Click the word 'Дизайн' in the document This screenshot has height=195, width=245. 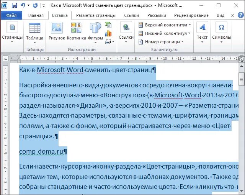click(x=91, y=105)
